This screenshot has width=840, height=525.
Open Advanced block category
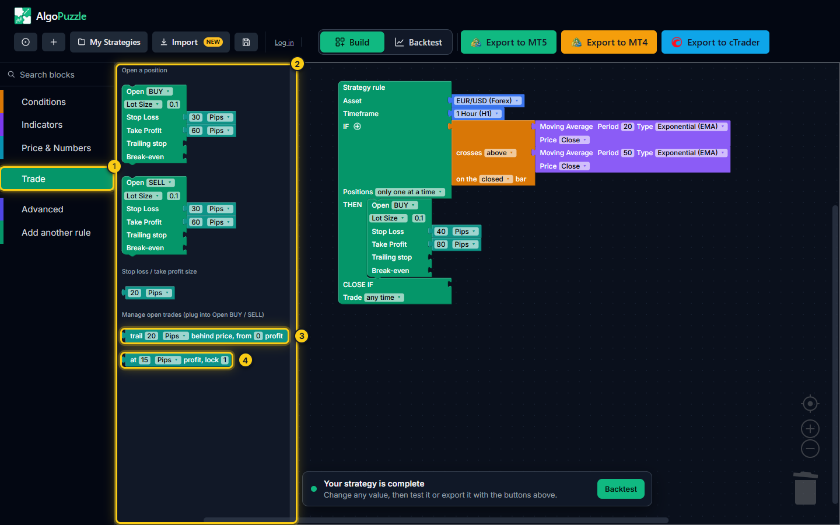tap(57, 209)
